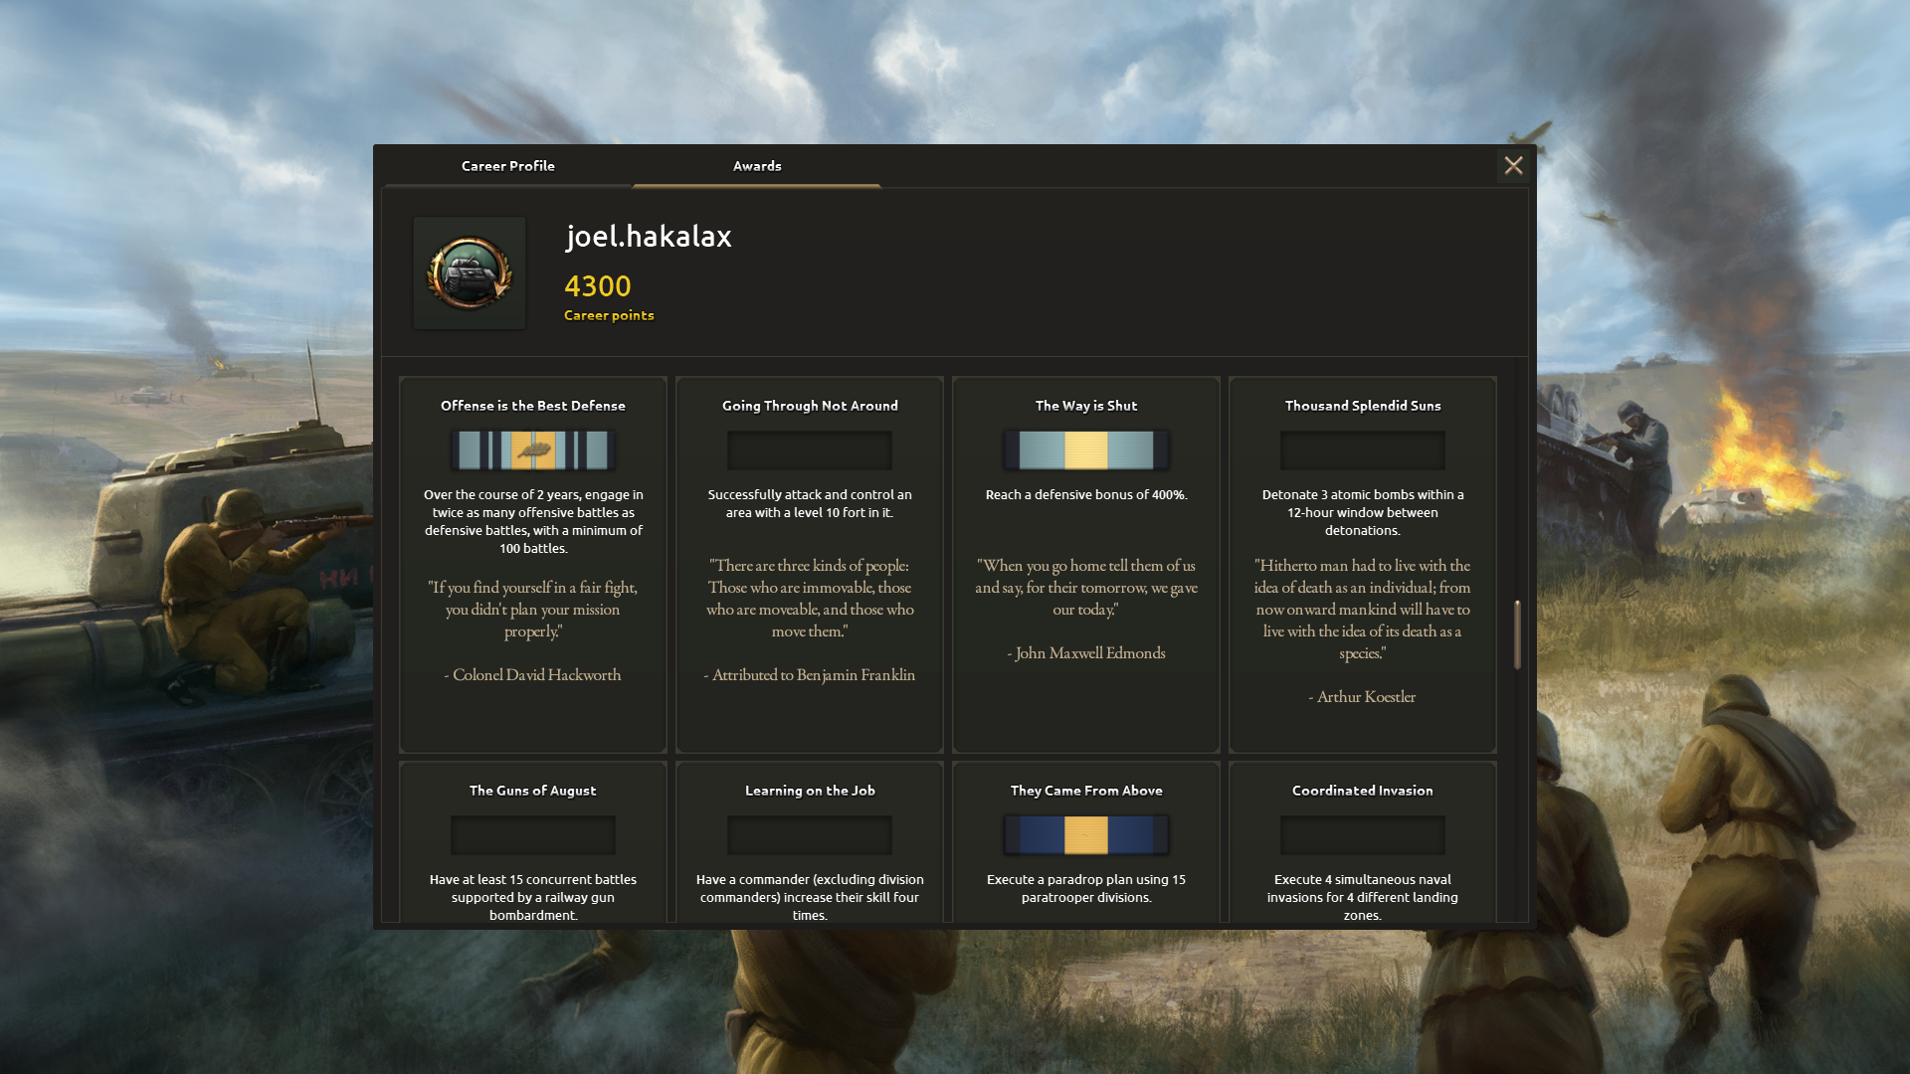
Task: Select the Awards tab
Action: (757, 166)
